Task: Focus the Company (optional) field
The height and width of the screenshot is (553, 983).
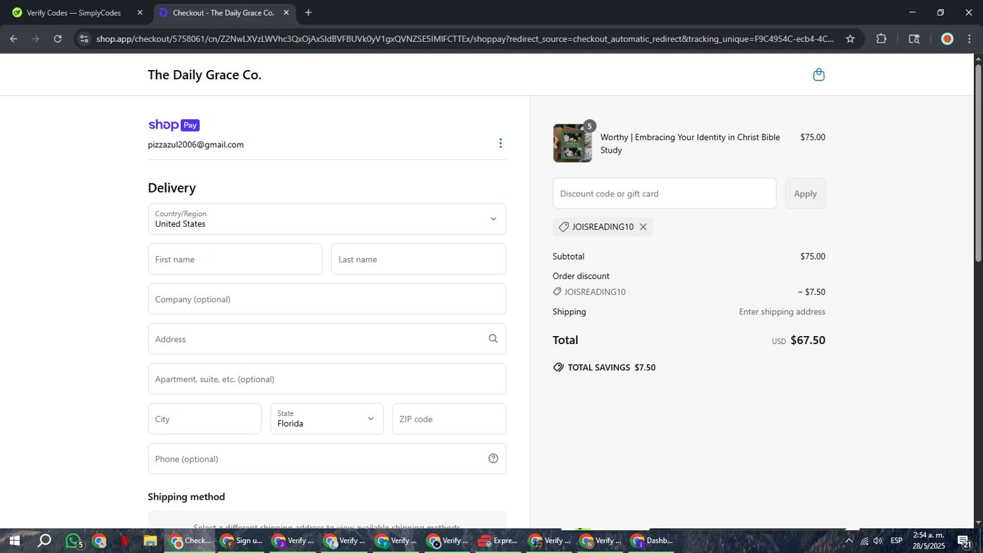Action: click(x=327, y=299)
